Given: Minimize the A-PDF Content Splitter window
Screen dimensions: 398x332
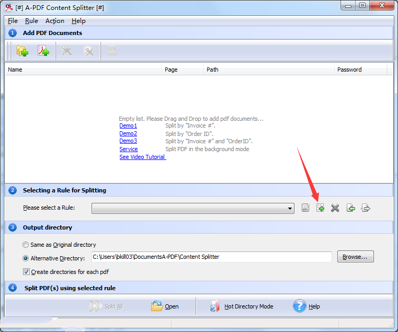Looking at the screenshot, I should coord(348,6).
